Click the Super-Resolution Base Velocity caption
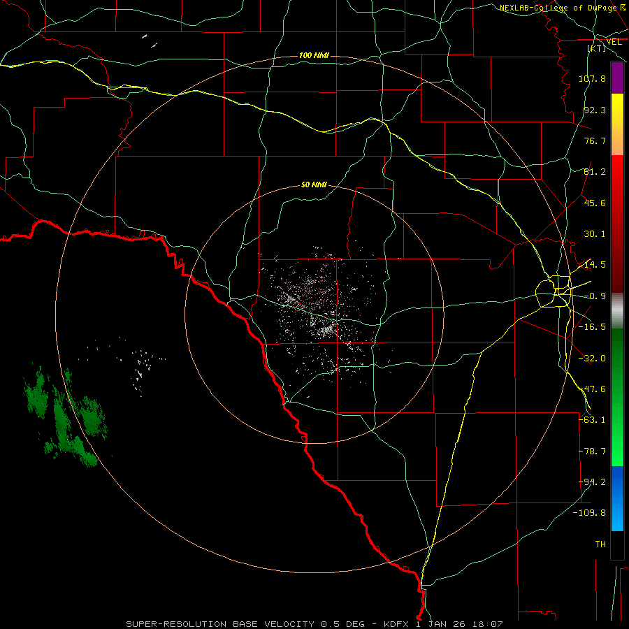The image size is (629, 629). pyautogui.click(x=314, y=624)
